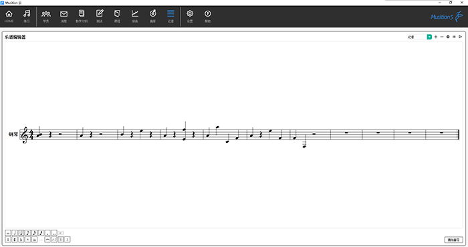
Task: Open the messages envelope icon
Action: coord(64,16)
